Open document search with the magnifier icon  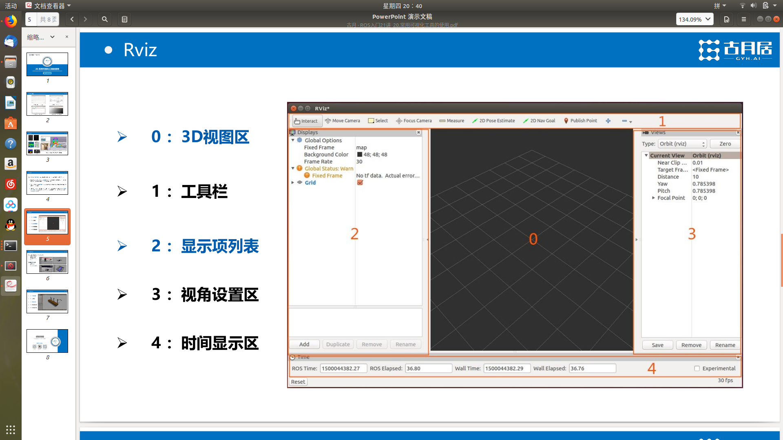tap(104, 19)
